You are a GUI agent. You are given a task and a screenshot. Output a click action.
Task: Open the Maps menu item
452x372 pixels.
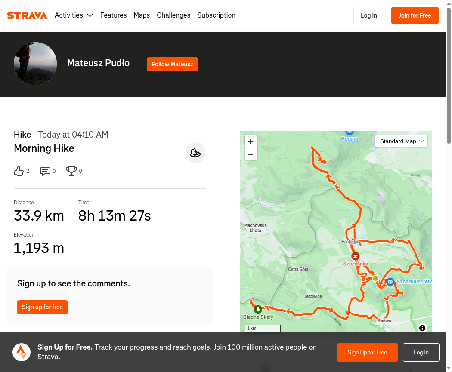point(142,15)
